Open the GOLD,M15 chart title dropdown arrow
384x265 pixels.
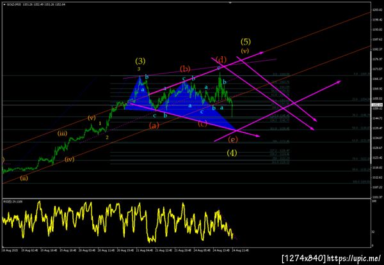pyautogui.click(x=4, y=4)
